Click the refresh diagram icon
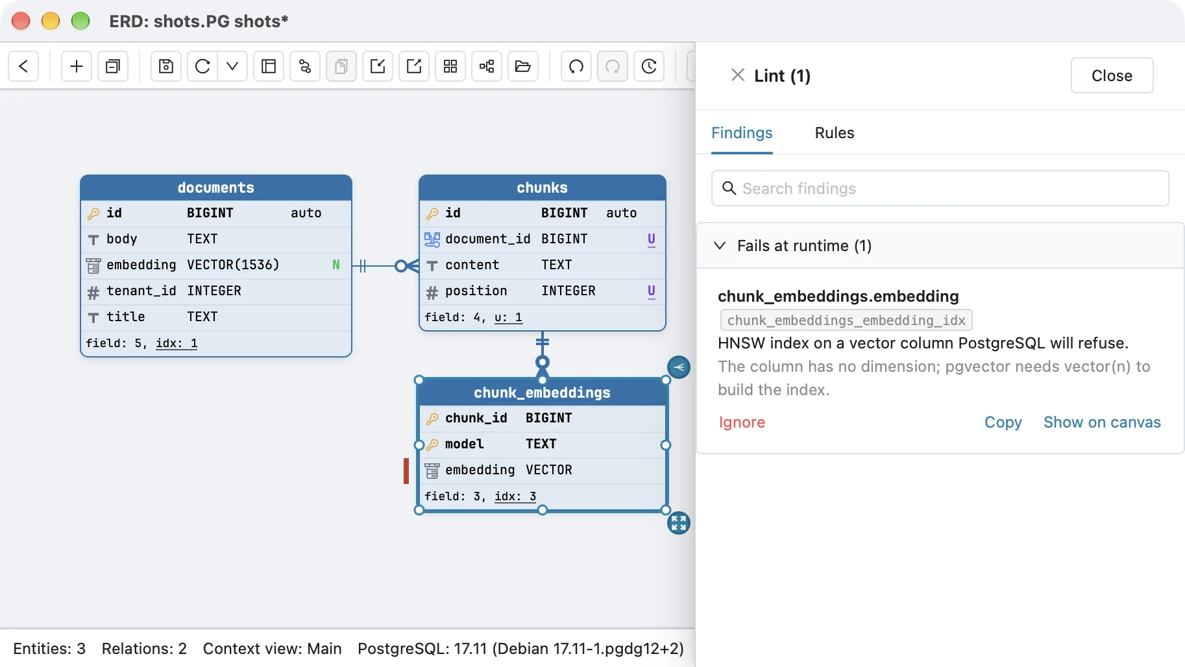 (x=202, y=66)
